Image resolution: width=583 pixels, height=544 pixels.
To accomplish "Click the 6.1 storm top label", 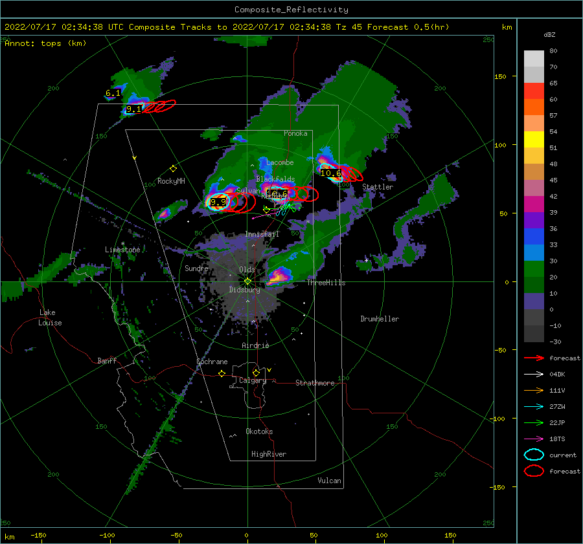I will tap(113, 93).
